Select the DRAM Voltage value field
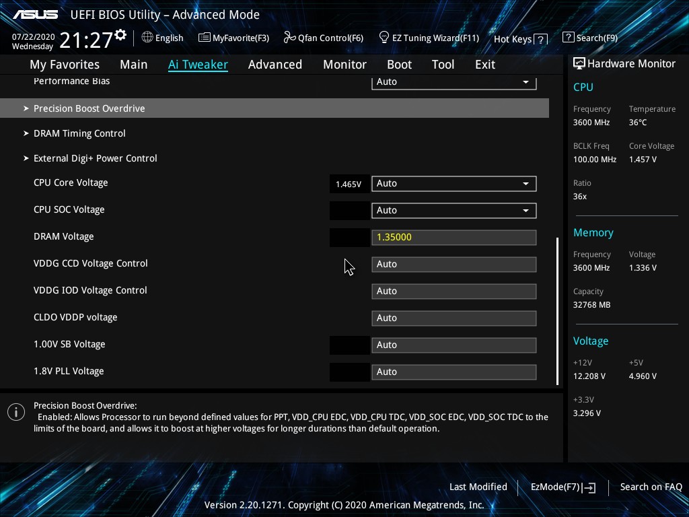 [454, 237]
